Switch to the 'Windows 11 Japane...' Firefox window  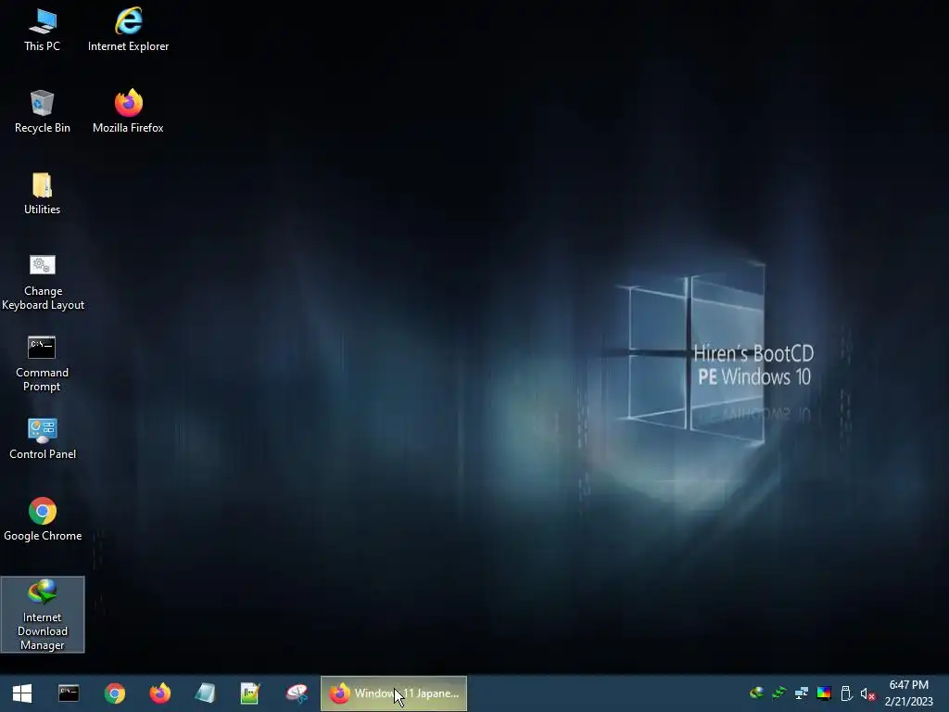point(393,693)
